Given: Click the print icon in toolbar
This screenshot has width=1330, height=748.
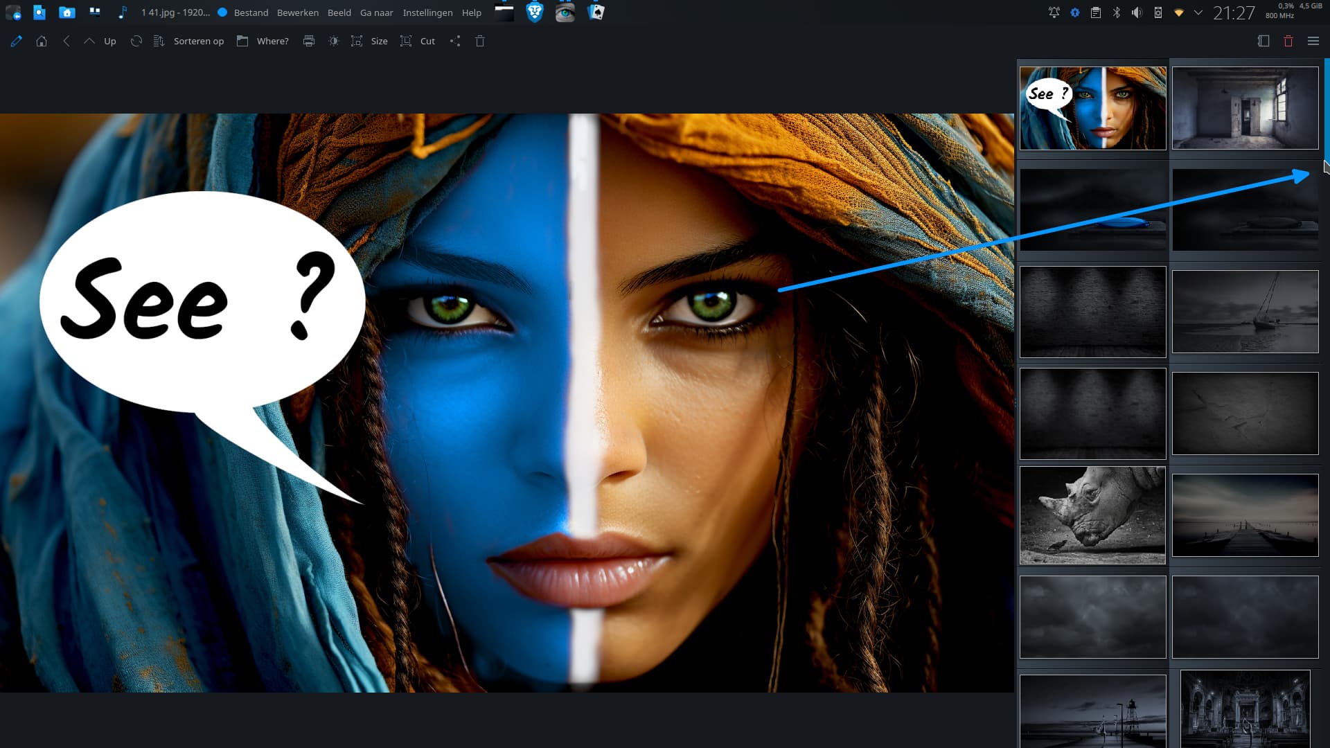Looking at the screenshot, I should (x=309, y=41).
